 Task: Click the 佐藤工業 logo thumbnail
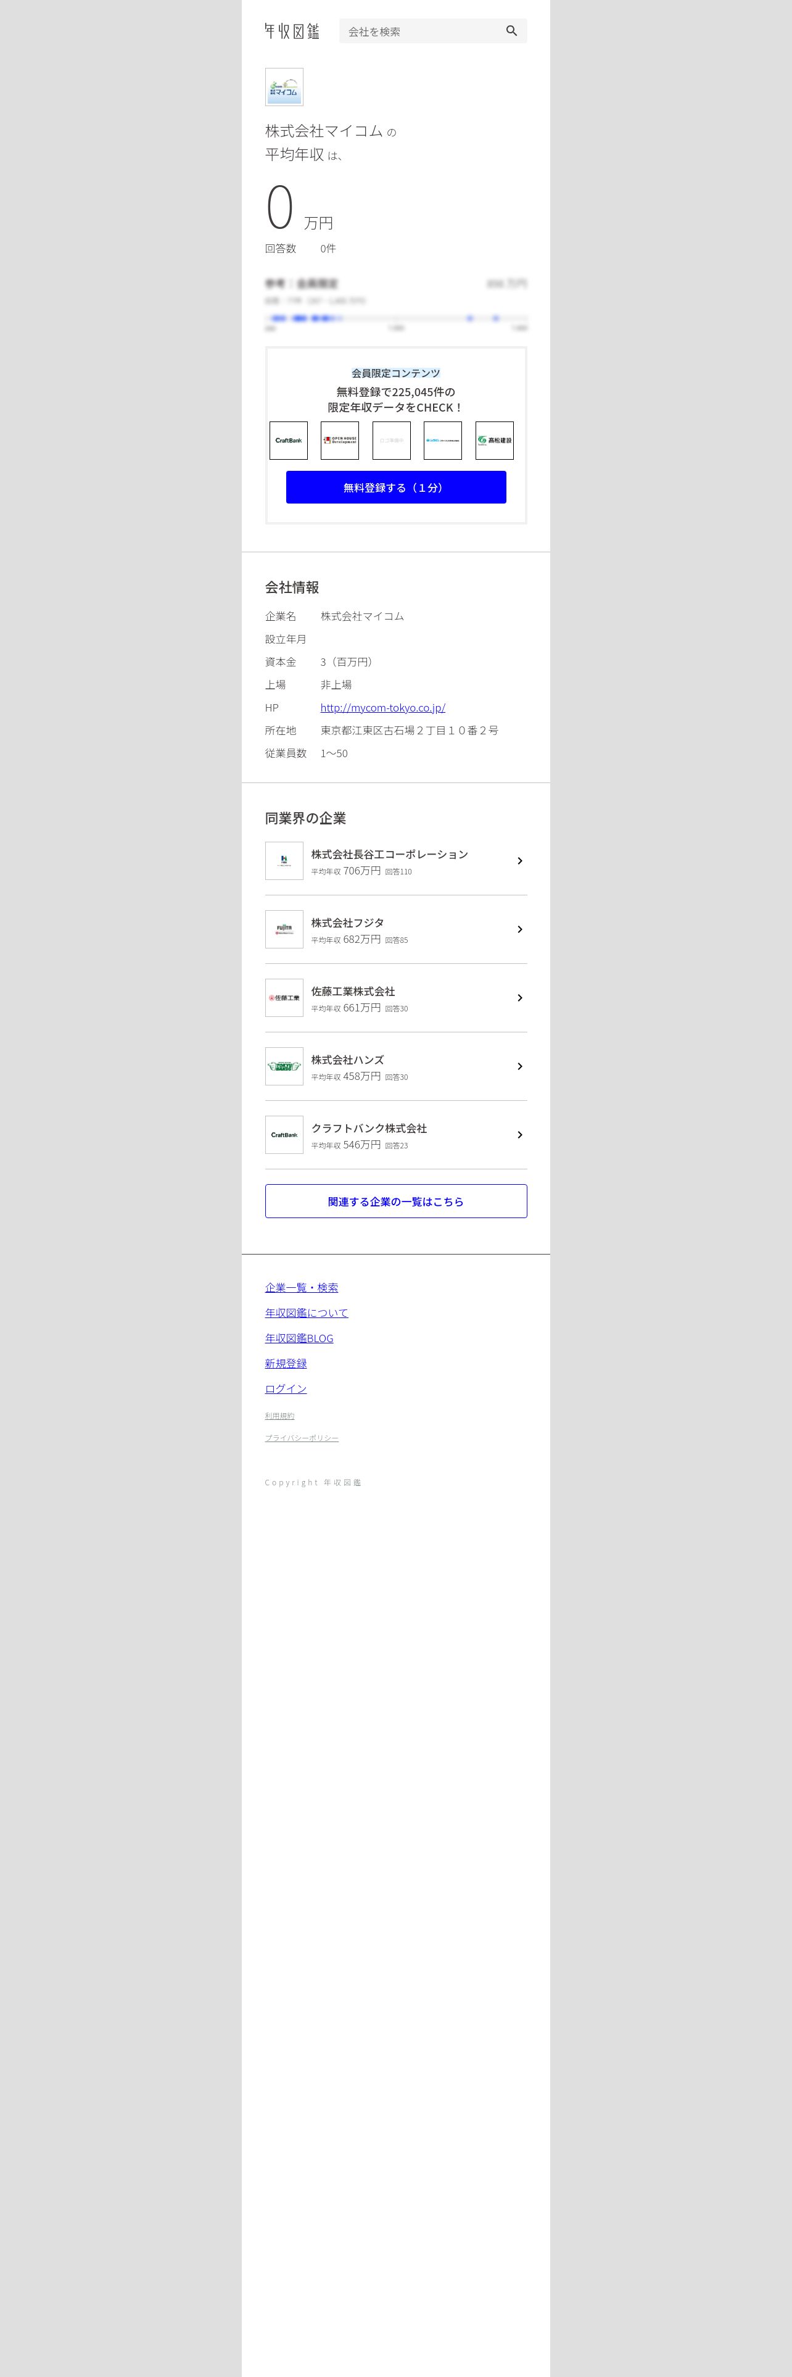coord(284,997)
